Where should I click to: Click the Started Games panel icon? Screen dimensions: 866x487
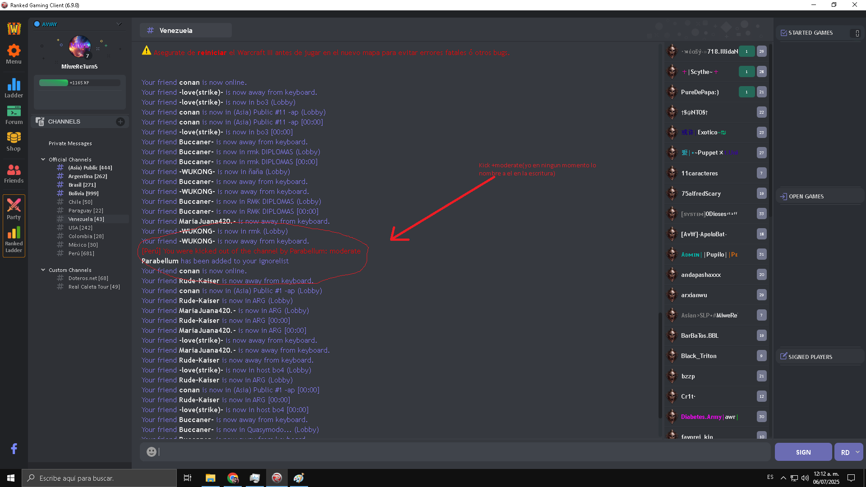[x=783, y=33]
